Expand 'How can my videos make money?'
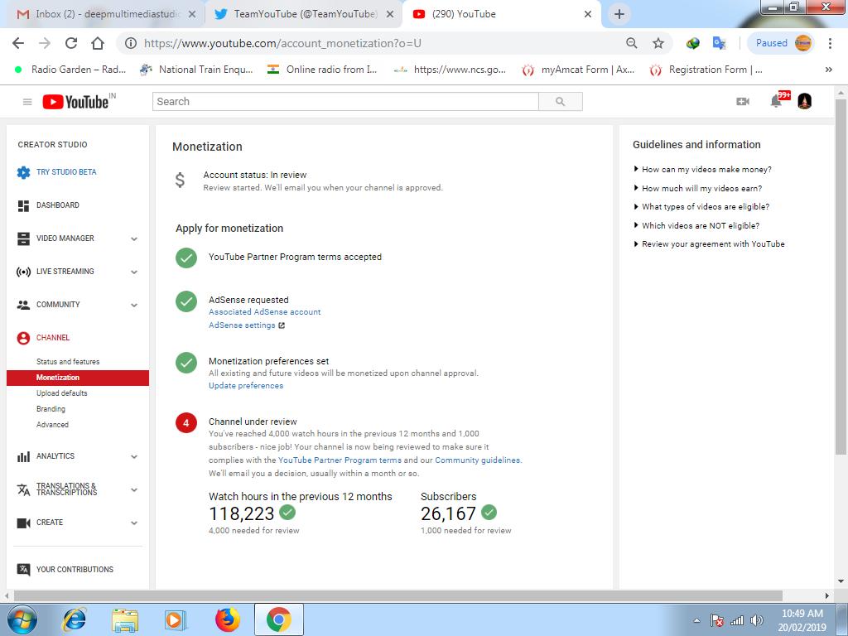The width and height of the screenshot is (848, 636). 702,169
